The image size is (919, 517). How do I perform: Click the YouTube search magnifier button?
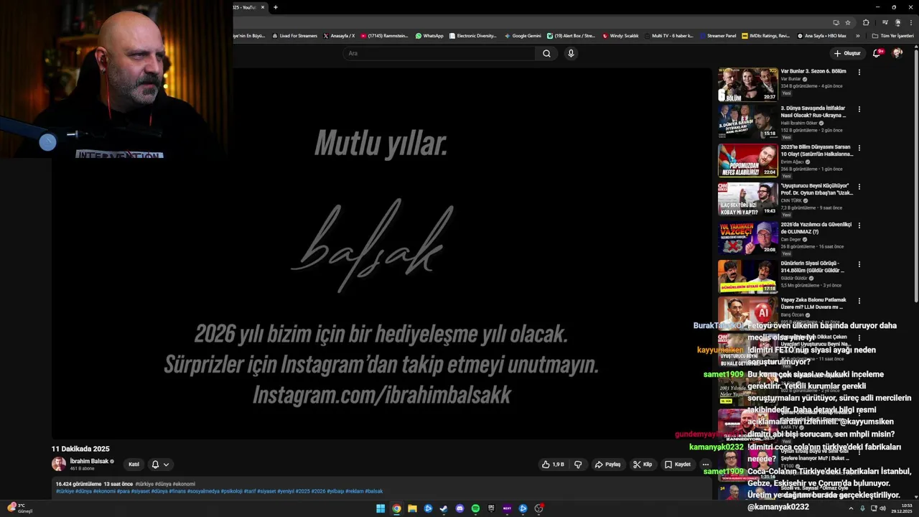tap(546, 53)
